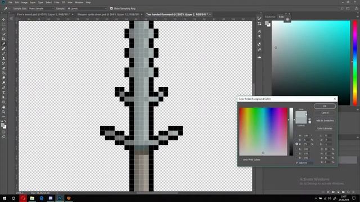Select the H (hue) radio button
Viewport: 360px width, 202px height.
(296, 136)
